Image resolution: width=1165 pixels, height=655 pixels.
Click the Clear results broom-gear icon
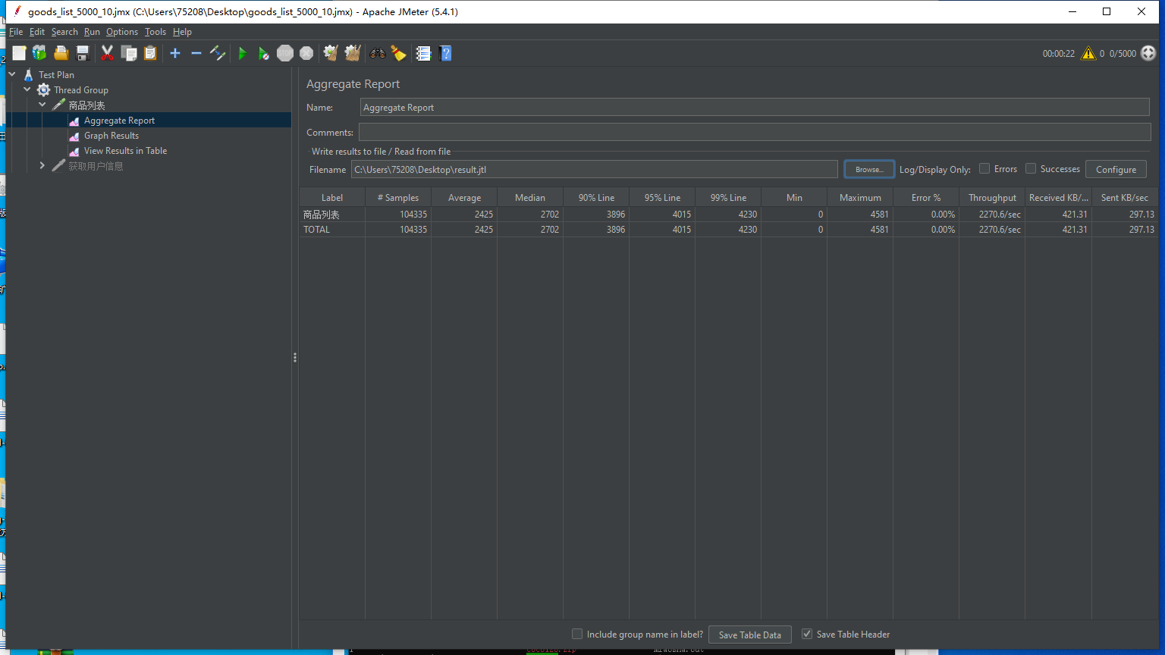tap(330, 53)
